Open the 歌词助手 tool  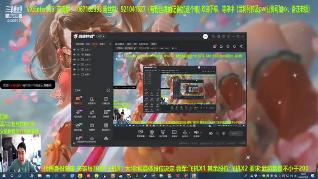106,127
